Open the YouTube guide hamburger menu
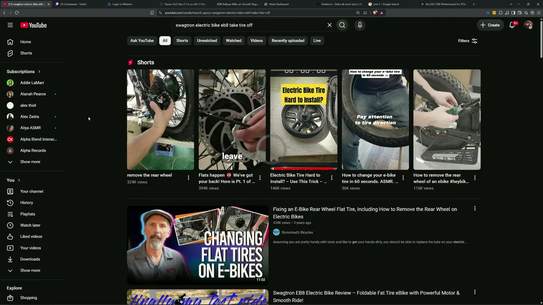Viewport: 543px width, 305px height. (10, 25)
